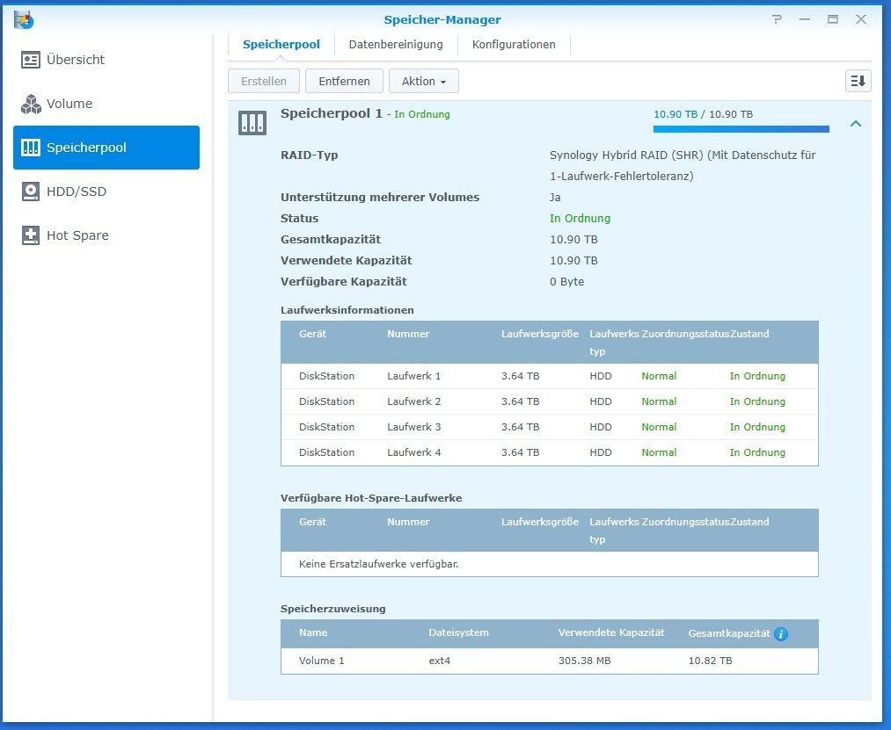The width and height of the screenshot is (891, 730).
Task: Select the Laufwerk 4 row
Action: click(550, 452)
